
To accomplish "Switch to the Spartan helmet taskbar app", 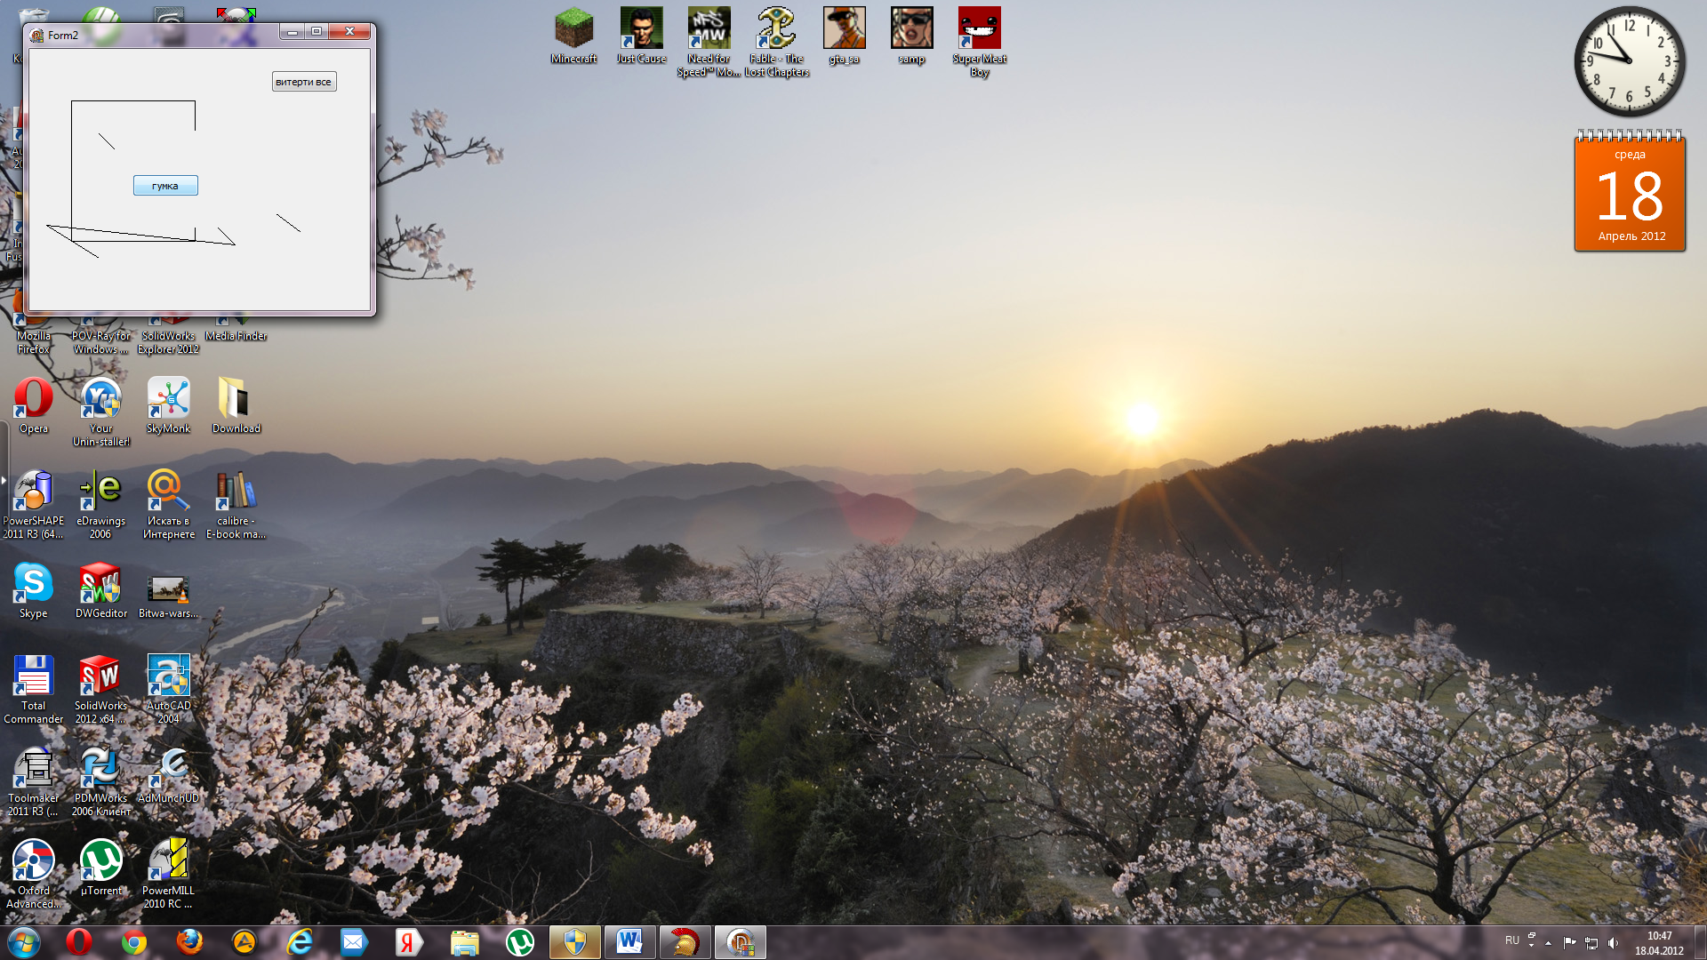I will [685, 942].
